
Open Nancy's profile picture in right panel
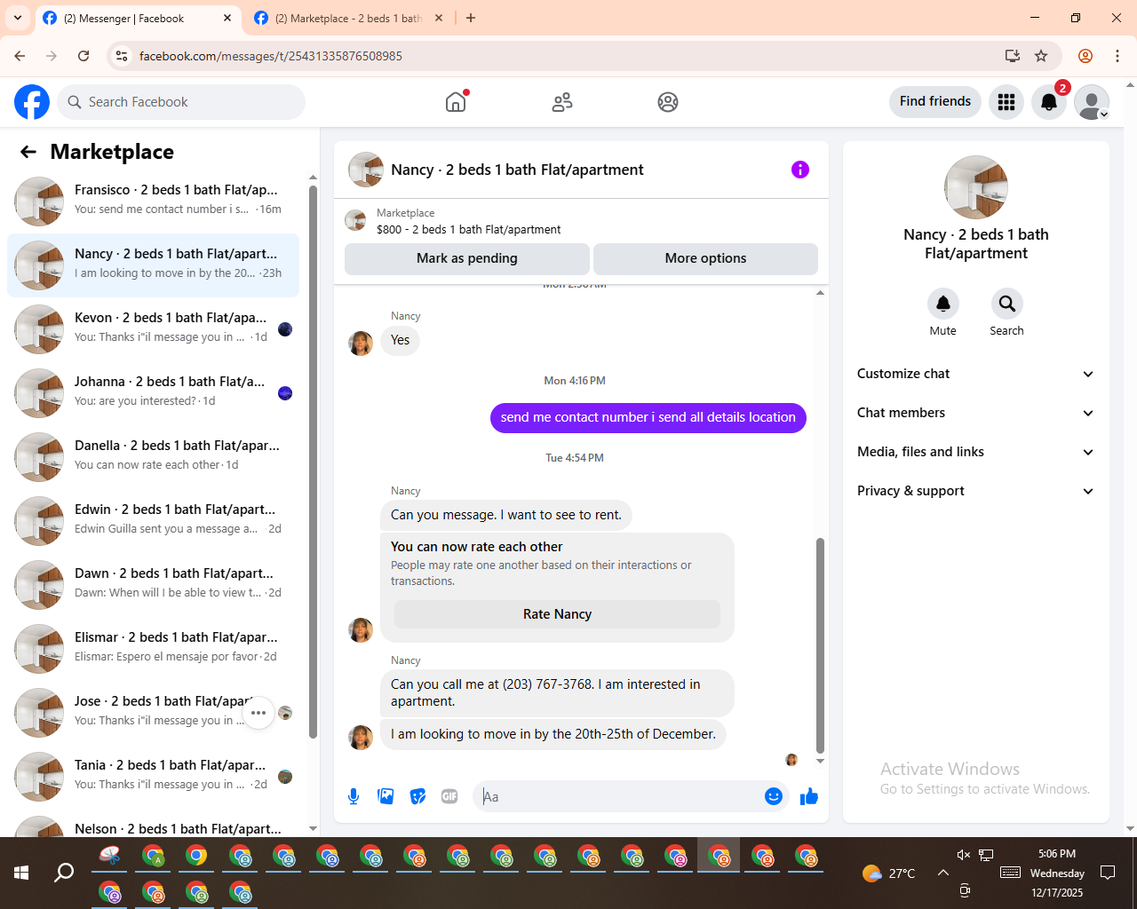(x=976, y=187)
